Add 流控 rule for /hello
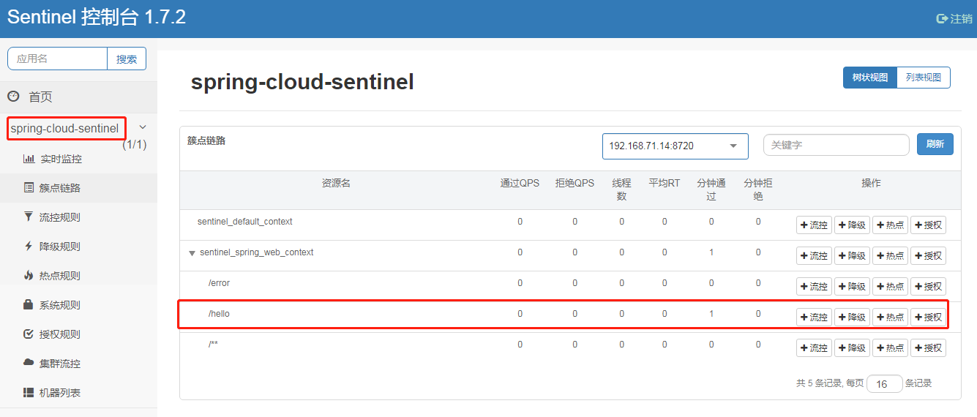Screen dimensions: 977x417 coord(814,318)
